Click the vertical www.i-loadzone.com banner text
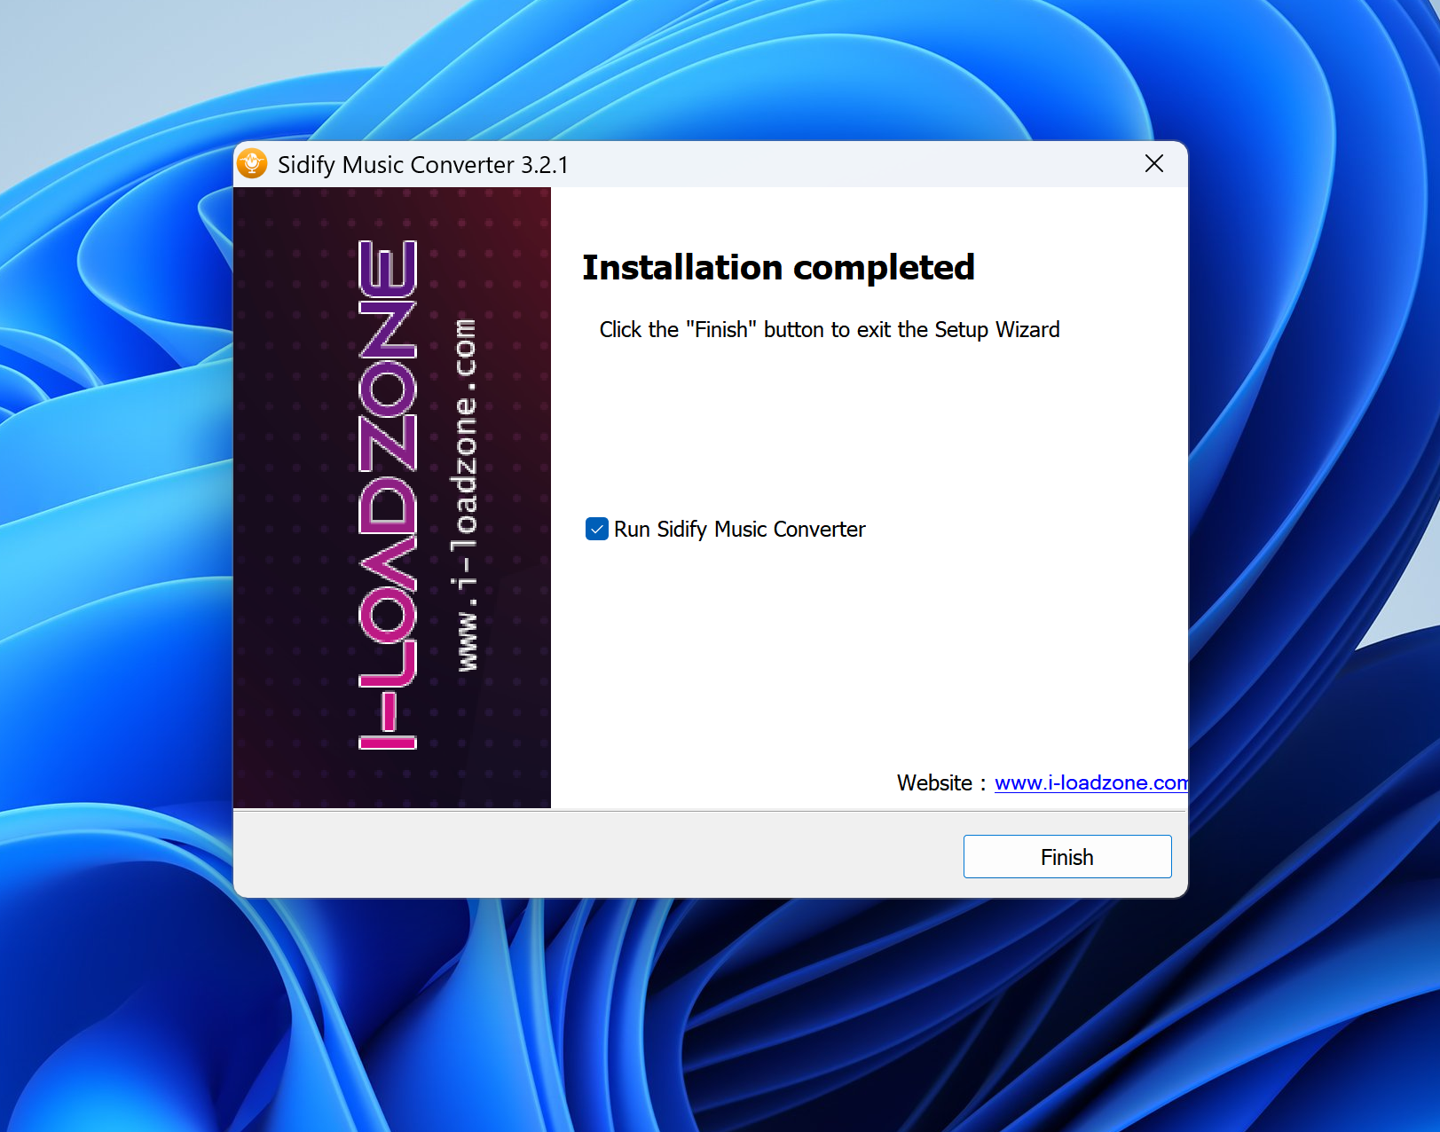Viewport: 1440px width, 1132px height. [x=466, y=494]
